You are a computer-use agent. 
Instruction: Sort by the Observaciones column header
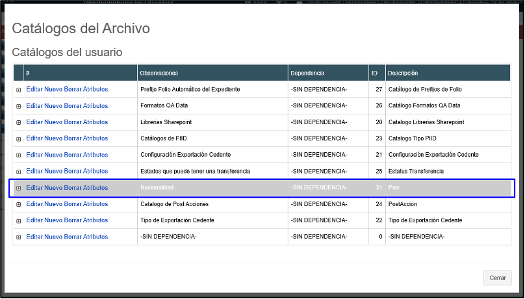(159, 73)
